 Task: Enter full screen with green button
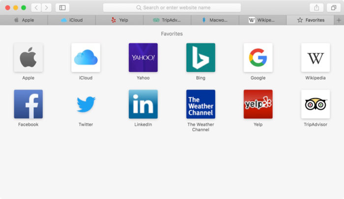(x=24, y=8)
